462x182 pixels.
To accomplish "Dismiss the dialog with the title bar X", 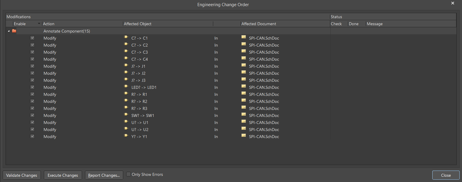I will point(453,3).
